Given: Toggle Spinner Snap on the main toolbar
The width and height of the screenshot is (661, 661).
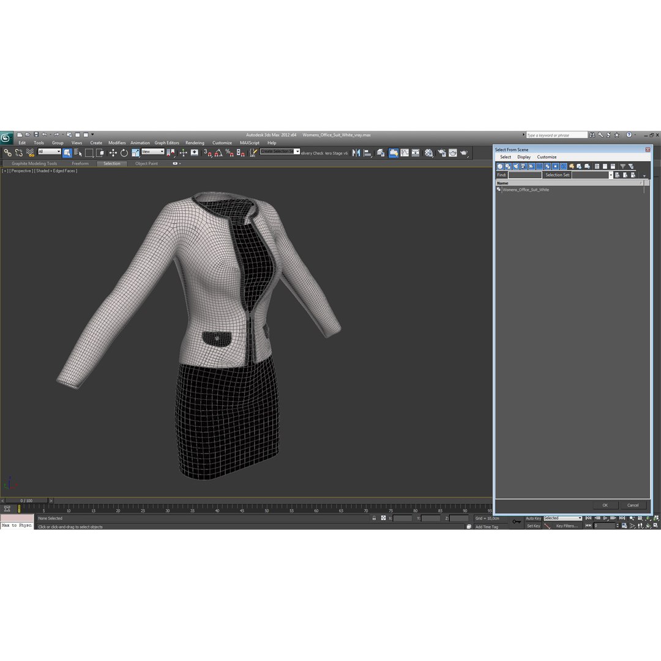Looking at the screenshot, I should pyautogui.click(x=241, y=152).
